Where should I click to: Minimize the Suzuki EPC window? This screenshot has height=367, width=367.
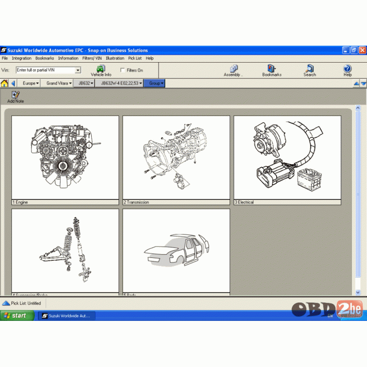pos(346,50)
